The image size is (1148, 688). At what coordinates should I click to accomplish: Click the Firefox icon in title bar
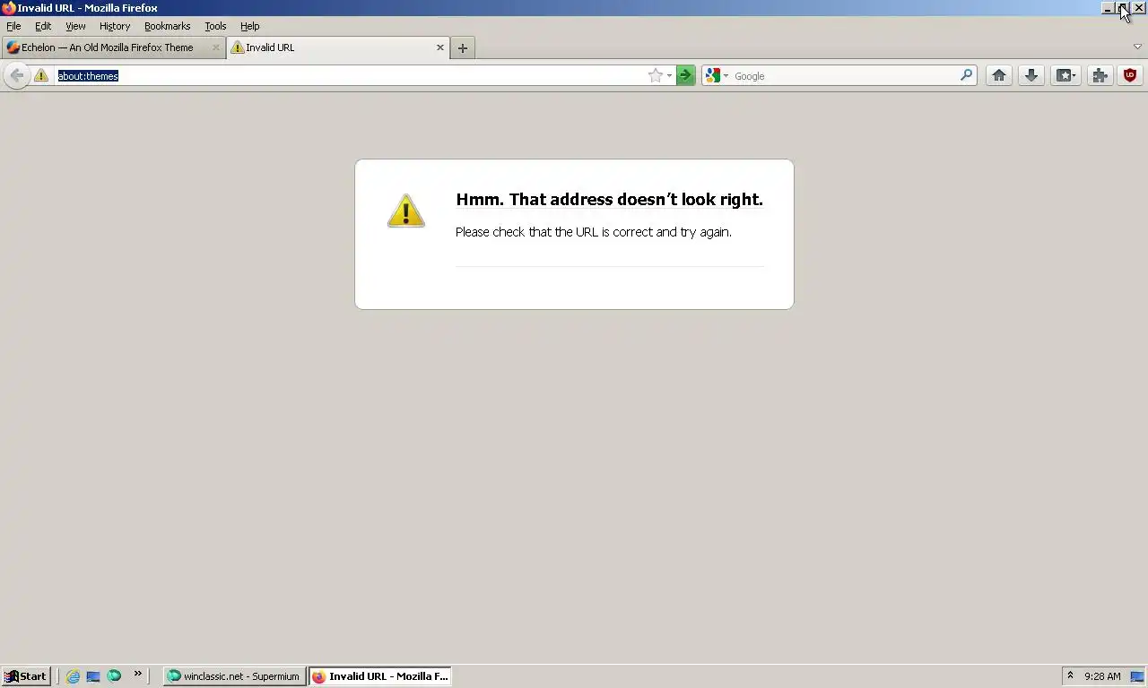[x=8, y=8]
